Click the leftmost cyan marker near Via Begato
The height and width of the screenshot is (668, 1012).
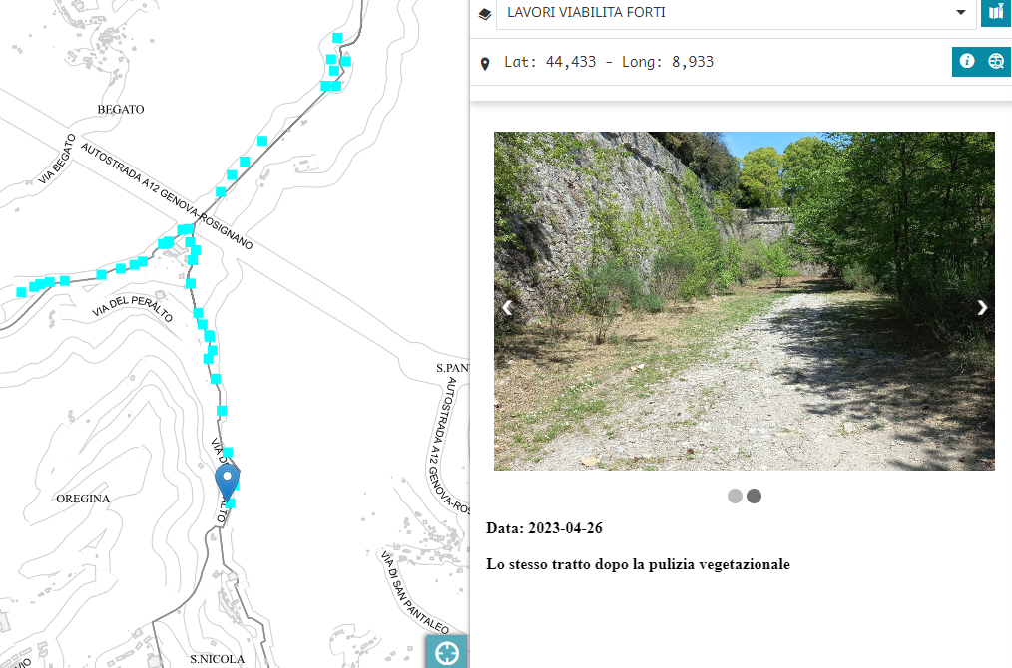(x=21, y=292)
